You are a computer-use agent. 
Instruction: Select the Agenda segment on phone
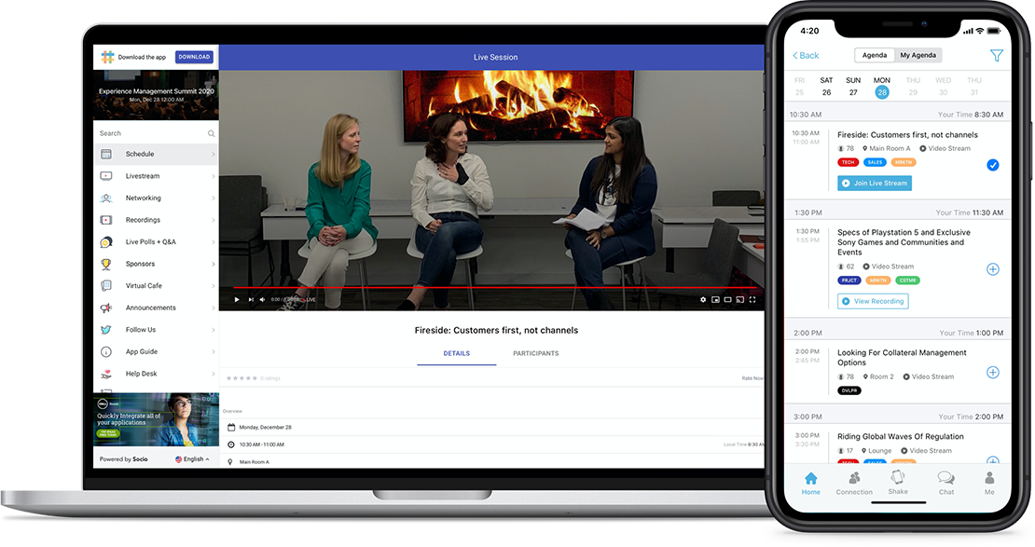coord(875,55)
